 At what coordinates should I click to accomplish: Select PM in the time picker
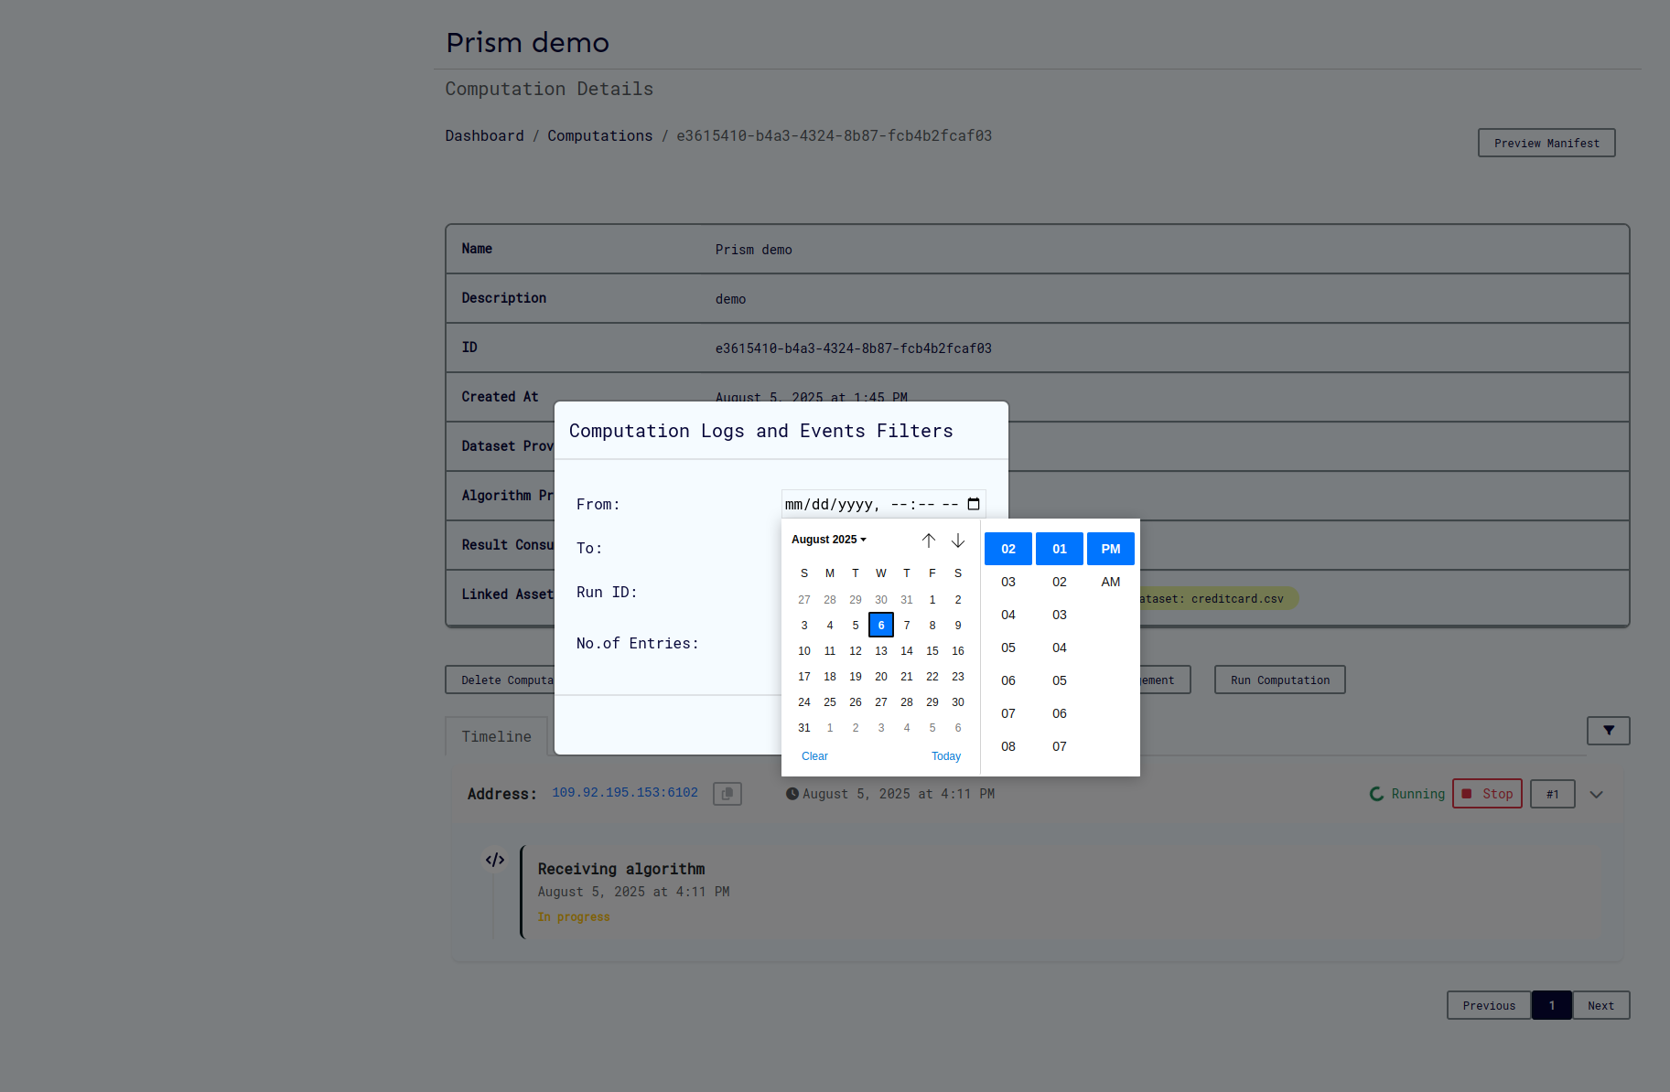[x=1111, y=549]
